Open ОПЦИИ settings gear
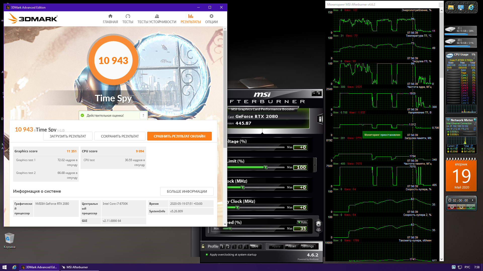 [x=211, y=19]
